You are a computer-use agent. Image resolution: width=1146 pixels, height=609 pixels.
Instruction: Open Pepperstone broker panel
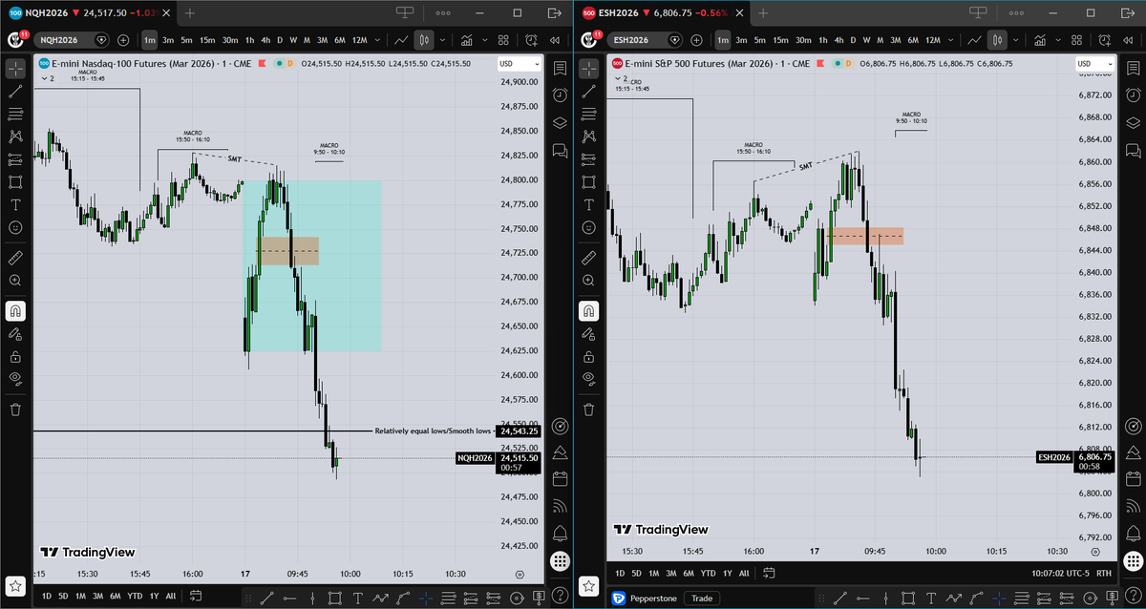(x=645, y=598)
